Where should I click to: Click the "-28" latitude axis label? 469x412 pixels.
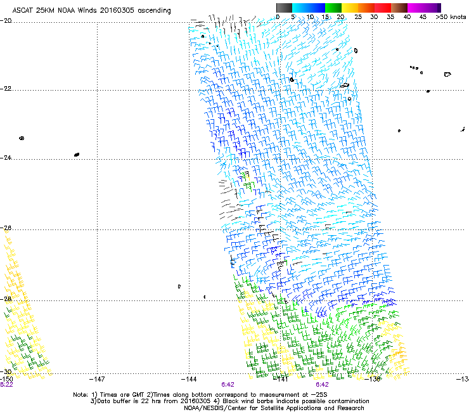pos(6,299)
